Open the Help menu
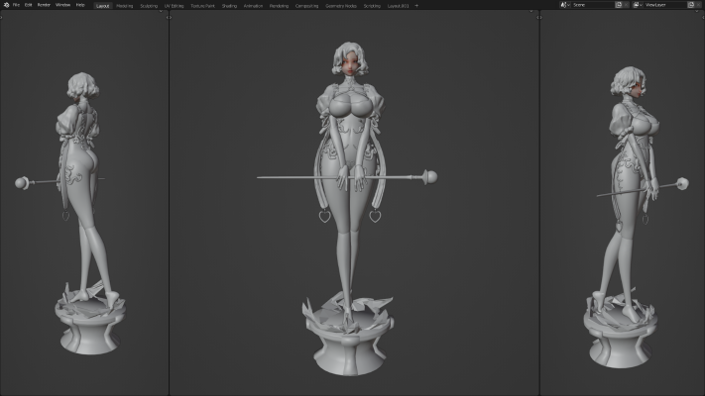This screenshot has width=705, height=396. coord(80,5)
